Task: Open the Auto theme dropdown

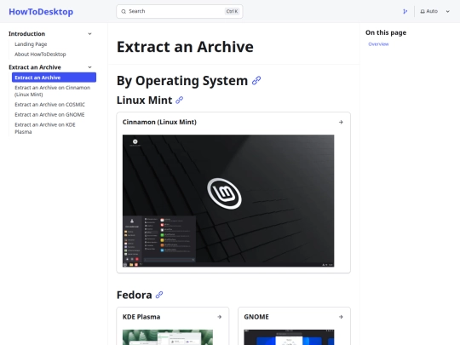Action: point(434,11)
